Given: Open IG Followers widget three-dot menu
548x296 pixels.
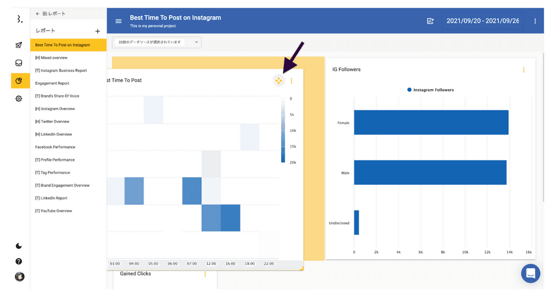Looking at the screenshot, I should [523, 70].
